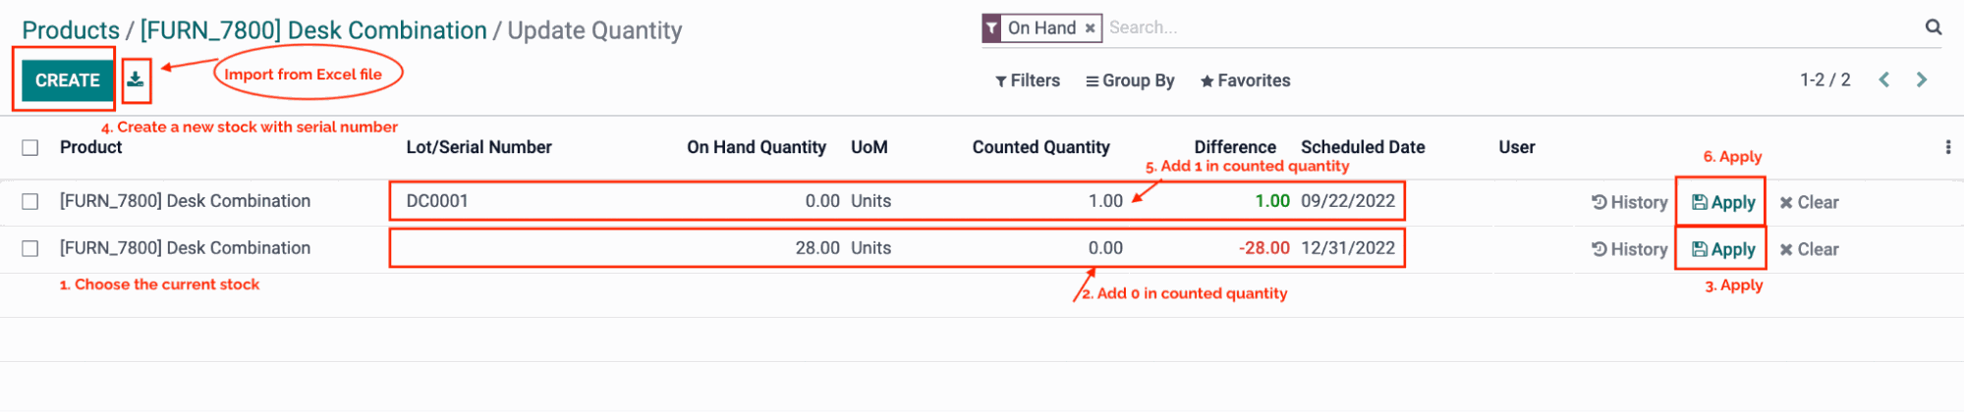Image resolution: width=1964 pixels, height=412 pixels.
Task: Open the Filters dropdown
Action: 1028,80
